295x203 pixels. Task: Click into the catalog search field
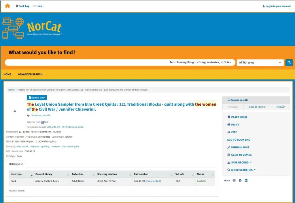[x=86, y=62]
